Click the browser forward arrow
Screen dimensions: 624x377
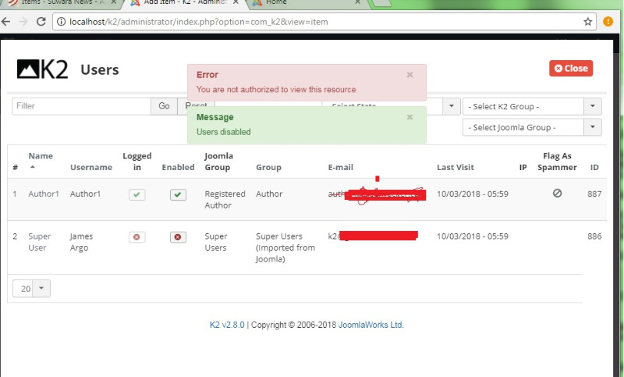click(23, 22)
